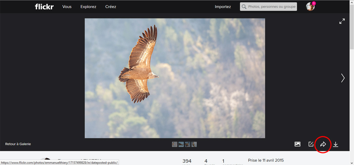This screenshot has height=165, width=354.
Task: Select the first filmstrip thumbnail
Action: pos(175,144)
